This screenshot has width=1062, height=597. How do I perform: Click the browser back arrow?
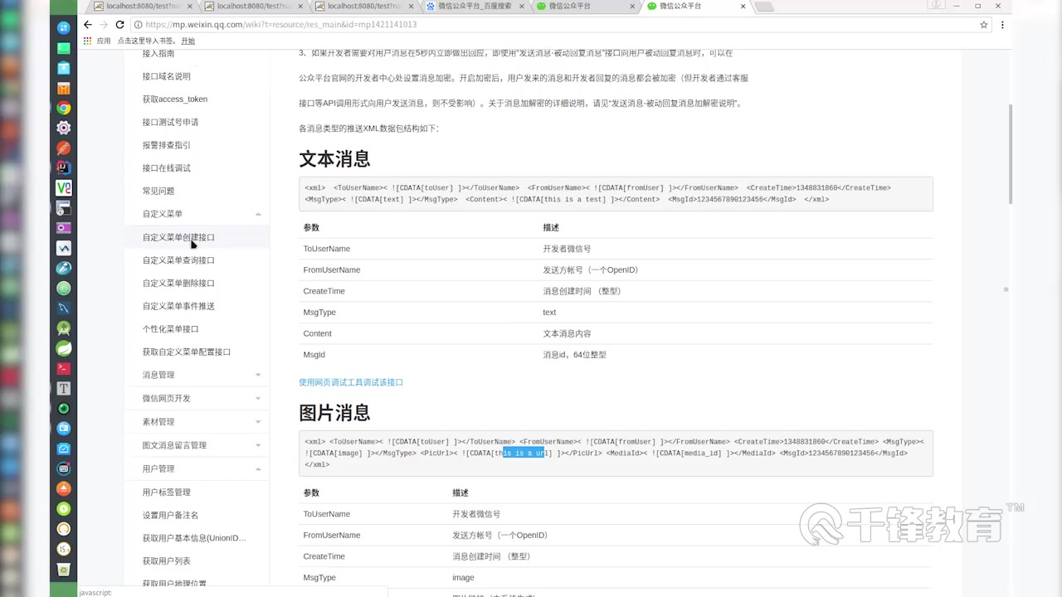coord(88,25)
